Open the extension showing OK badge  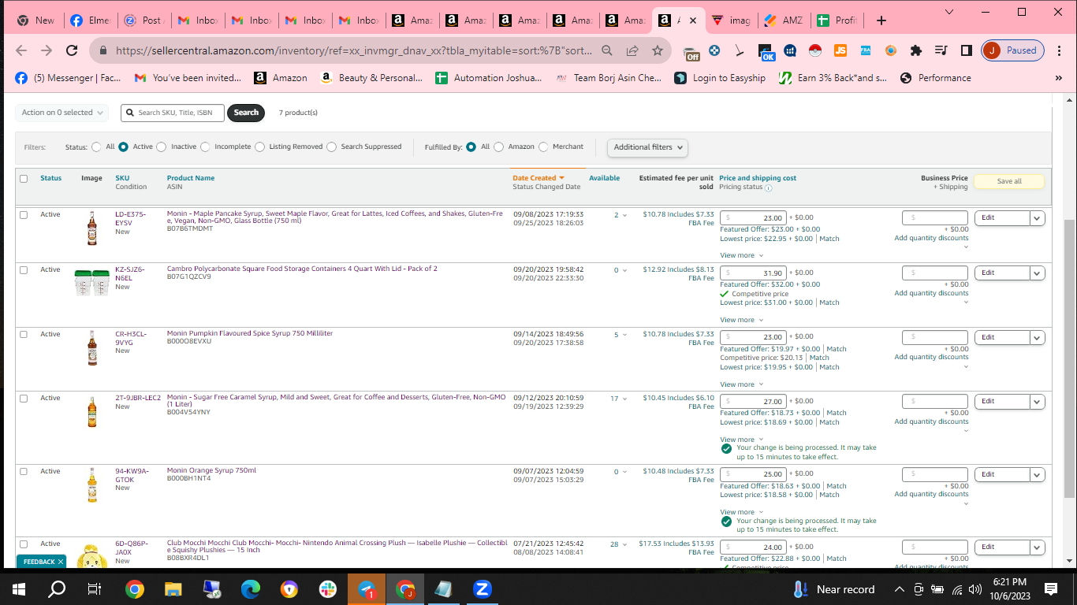766,52
